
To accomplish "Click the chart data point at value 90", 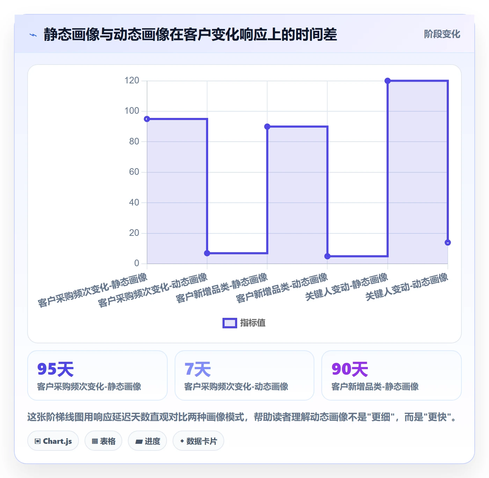I will pyautogui.click(x=267, y=127).
